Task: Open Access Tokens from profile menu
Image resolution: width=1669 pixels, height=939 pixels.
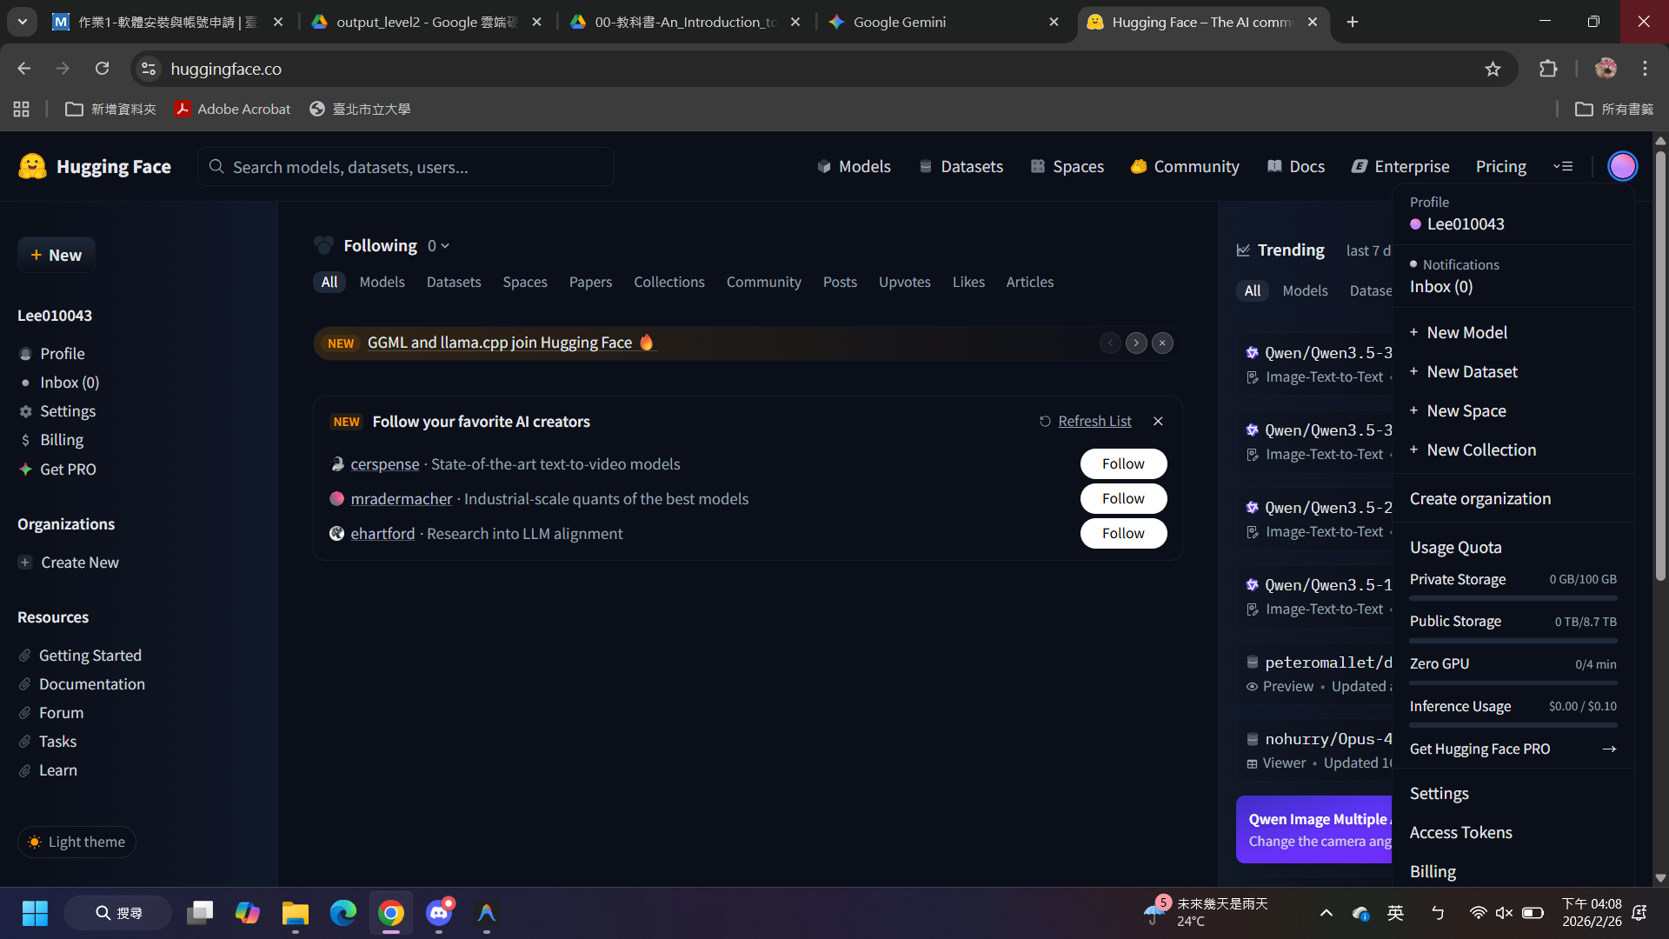Action: [x=1460, y=832]
